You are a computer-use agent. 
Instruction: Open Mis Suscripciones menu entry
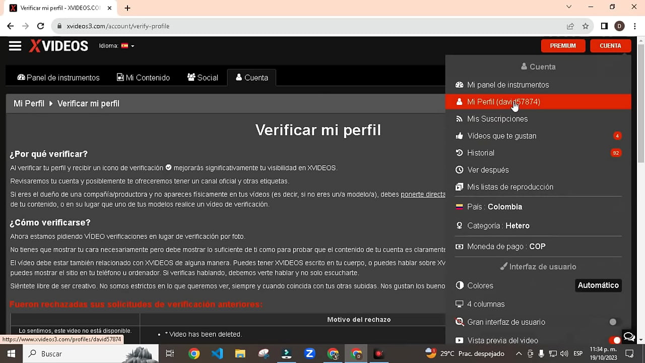tap(538, 119)
